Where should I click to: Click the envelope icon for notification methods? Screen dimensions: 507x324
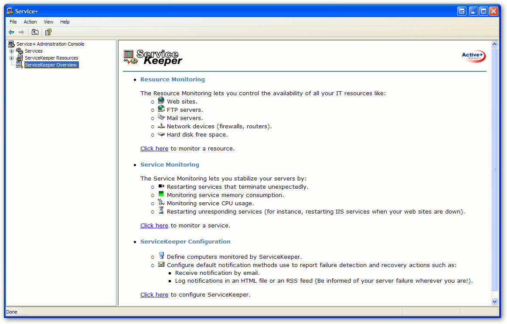point(161,264)
